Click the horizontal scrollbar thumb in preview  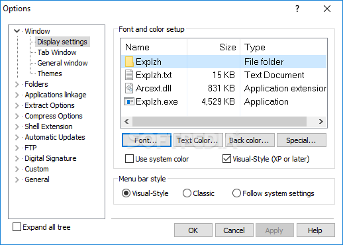point(219,121)
